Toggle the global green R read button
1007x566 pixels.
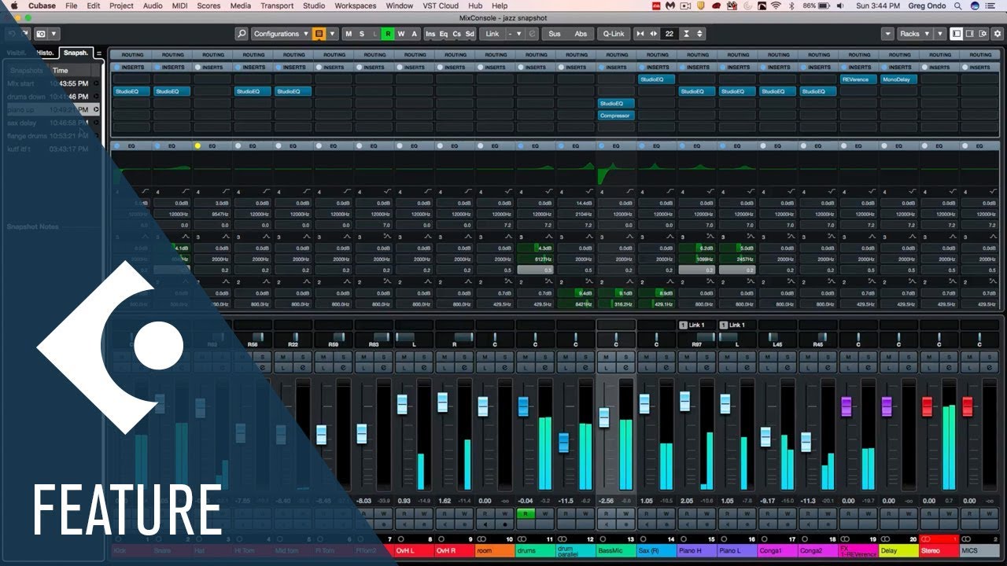(x=387, y=34)
